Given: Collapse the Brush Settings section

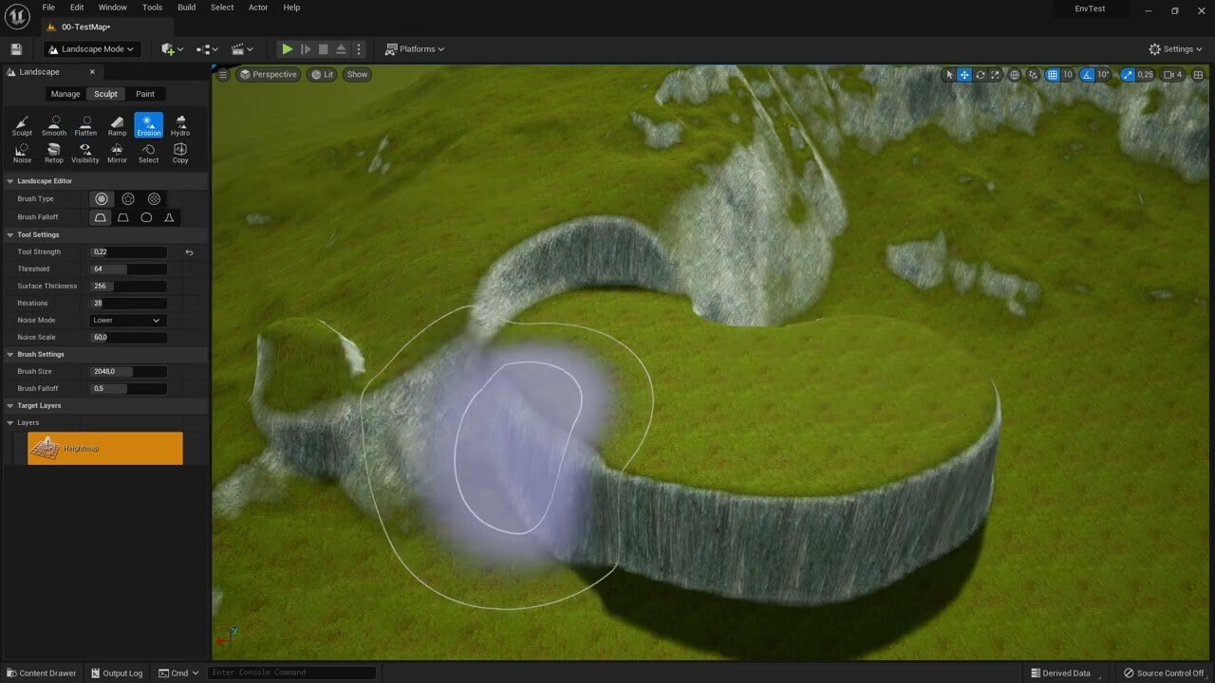Looking at the screenshot, I should point(9,354).
